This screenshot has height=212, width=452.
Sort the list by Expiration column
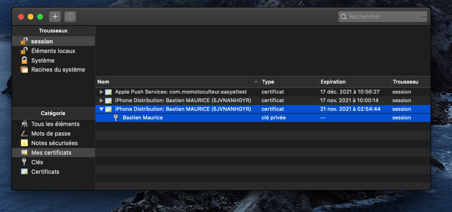[x=353, y=82]
